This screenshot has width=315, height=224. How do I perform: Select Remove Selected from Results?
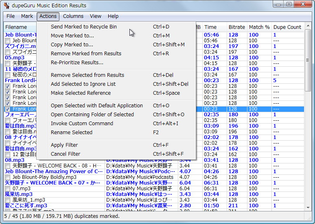116,75
